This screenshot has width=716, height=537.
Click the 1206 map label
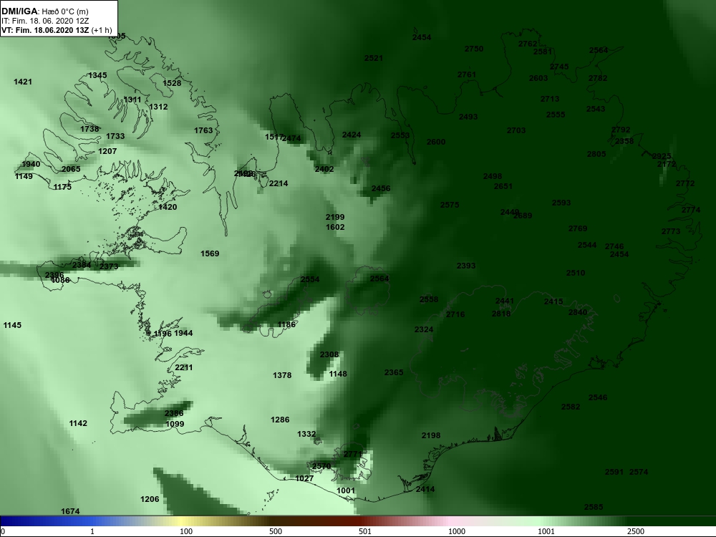(x=150, y=500)
